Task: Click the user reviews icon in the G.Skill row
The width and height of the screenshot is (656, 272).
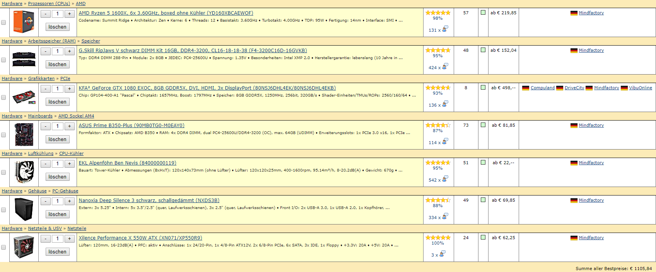Action: 445,66
